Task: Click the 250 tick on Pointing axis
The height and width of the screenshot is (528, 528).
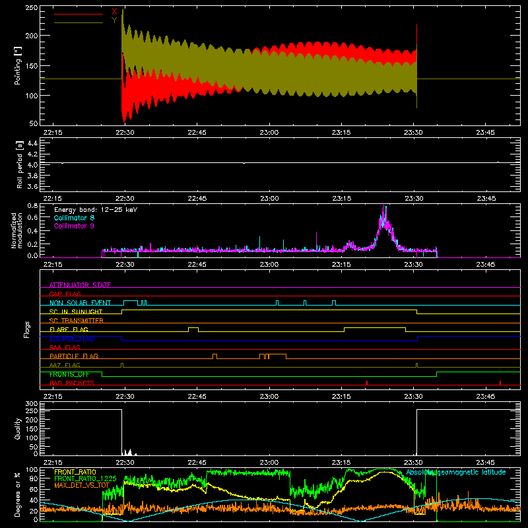Action: pyautogui.click(x=32, y=8)
